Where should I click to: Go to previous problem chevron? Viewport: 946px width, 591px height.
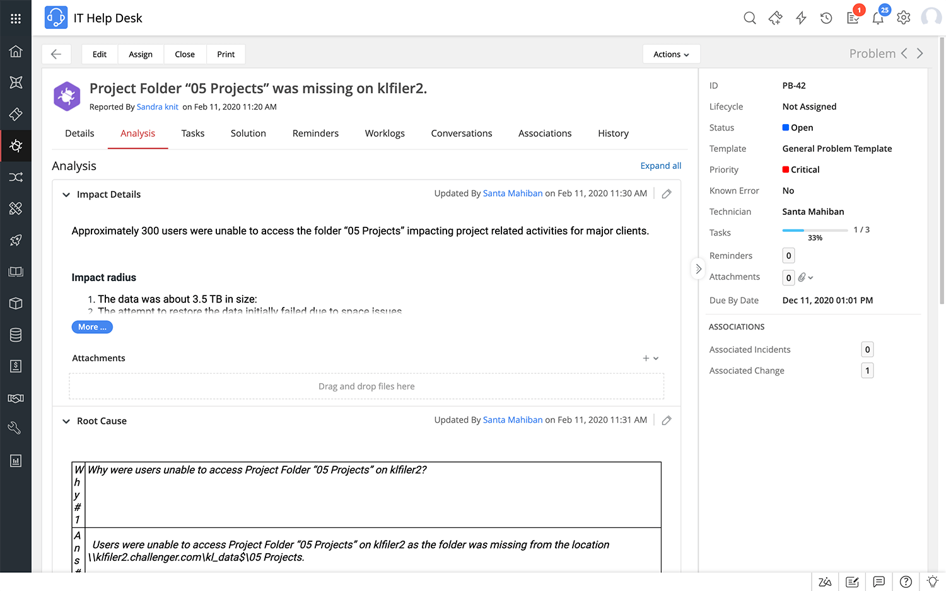point(904,54)
